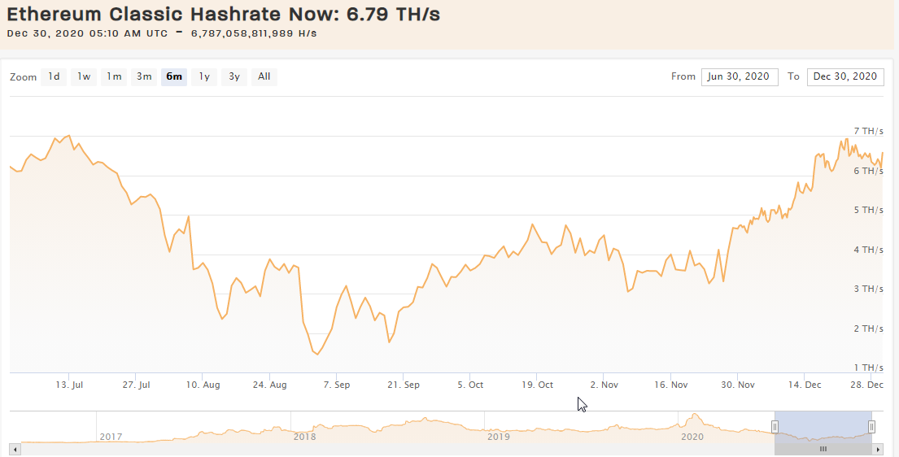Grab the left navigator range handle
This screenshot has width=899, height=457.
775,427
